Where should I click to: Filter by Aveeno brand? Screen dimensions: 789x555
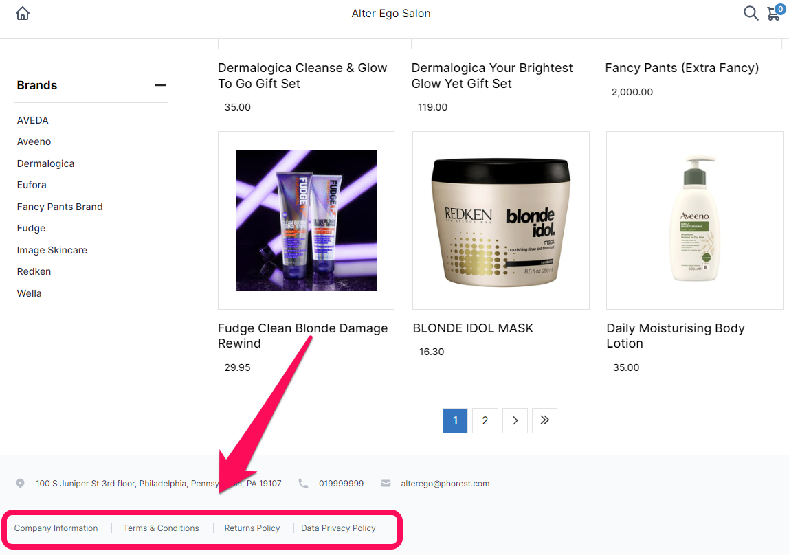tap(34, 141)
